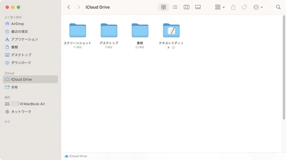Click the テキストエディット folder icon

coord(171,30)
